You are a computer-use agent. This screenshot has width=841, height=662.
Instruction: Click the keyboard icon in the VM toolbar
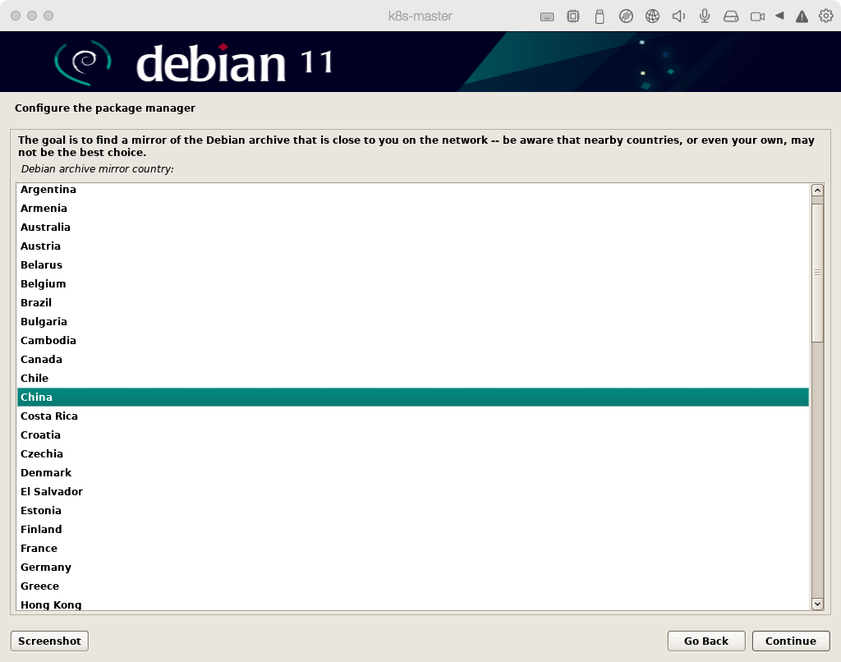click(x=546, y=16)
